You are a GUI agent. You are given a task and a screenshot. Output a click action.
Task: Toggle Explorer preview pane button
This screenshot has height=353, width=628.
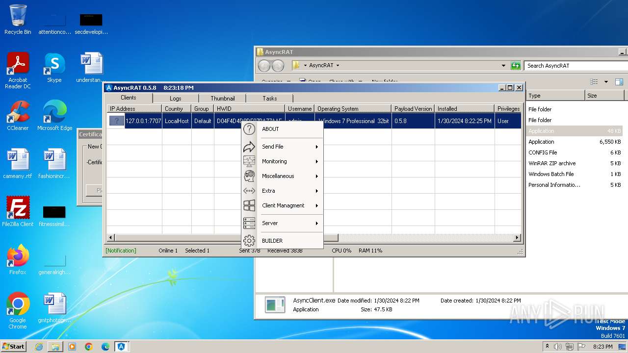619,82
